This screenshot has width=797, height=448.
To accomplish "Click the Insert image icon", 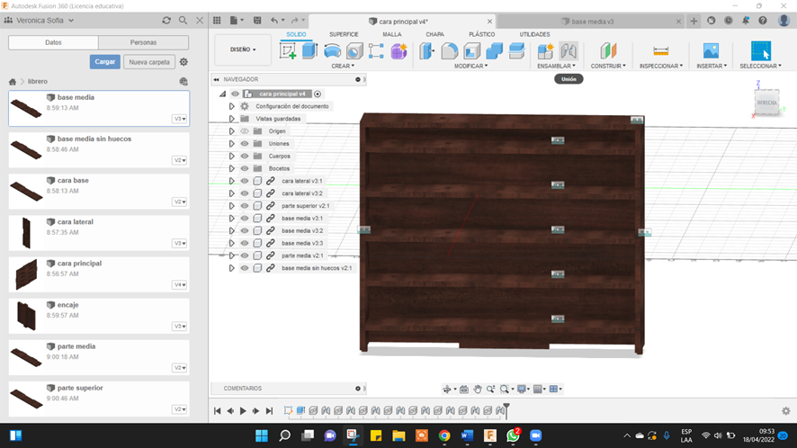I will click(712, 51).
